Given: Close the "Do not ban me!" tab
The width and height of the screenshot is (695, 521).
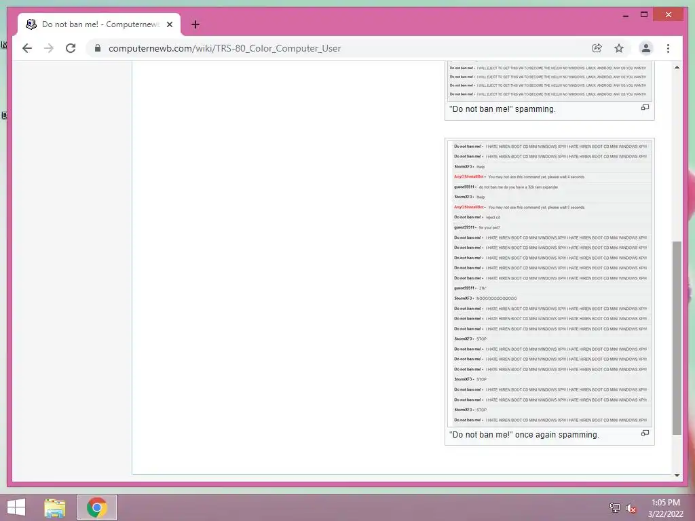Looking at the screenshot, I should tap(169, 24).
